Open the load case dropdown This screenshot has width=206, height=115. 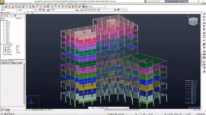click(75, 10)
